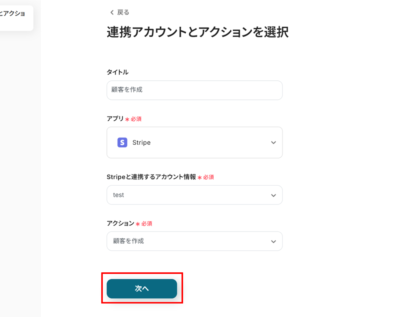The width and height of the screenshot is (408, 317).
Task: Open the アクション dropdown showing 顧客を作成
Action: tap(194, 241)
